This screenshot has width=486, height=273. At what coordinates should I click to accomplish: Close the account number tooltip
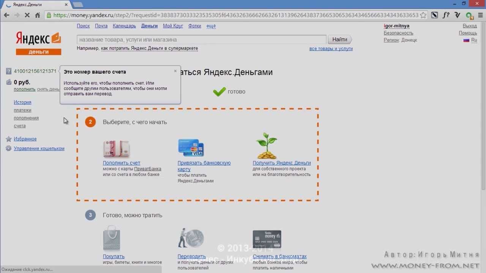[175, 71]
